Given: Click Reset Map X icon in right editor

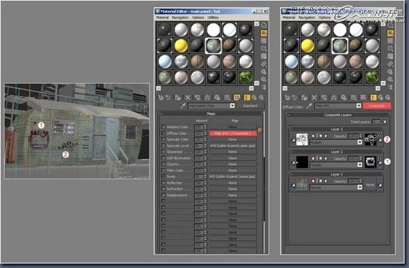Looking at the screenshot, I should pos(314,98).
